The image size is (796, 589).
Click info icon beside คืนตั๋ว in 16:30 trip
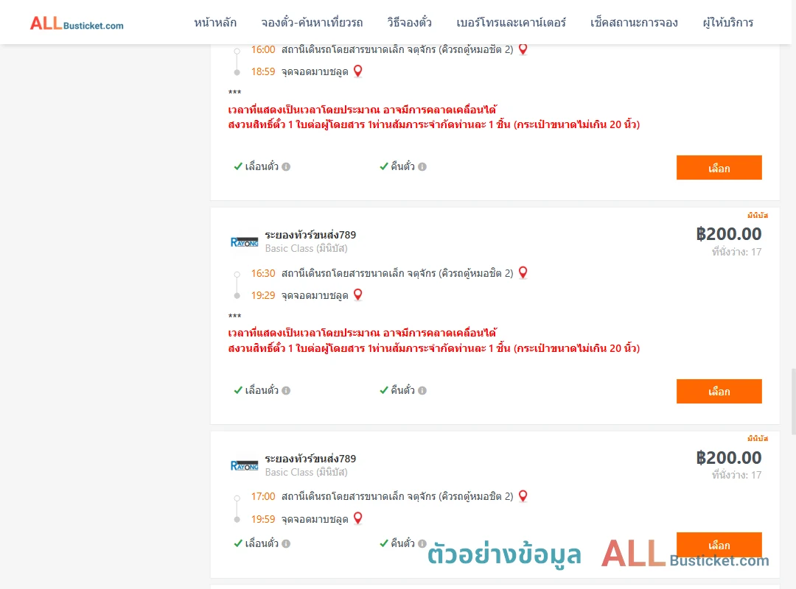(x=422, y=390)
